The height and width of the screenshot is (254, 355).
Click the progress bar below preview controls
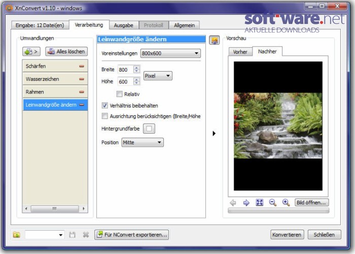click(x=278, y=211)
